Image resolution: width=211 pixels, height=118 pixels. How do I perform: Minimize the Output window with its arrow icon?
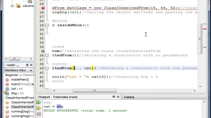click(x=114, y=97)
